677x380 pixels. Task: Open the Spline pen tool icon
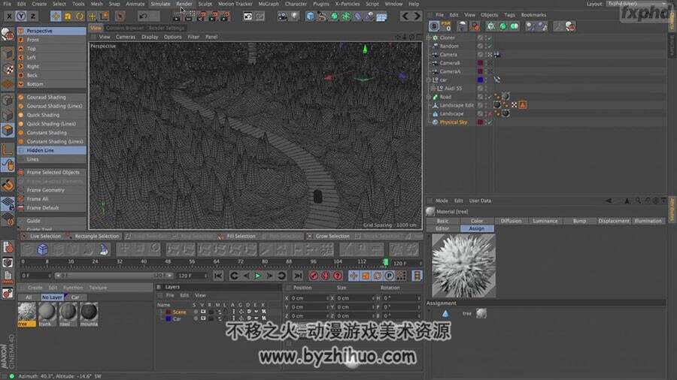[322, 17]
